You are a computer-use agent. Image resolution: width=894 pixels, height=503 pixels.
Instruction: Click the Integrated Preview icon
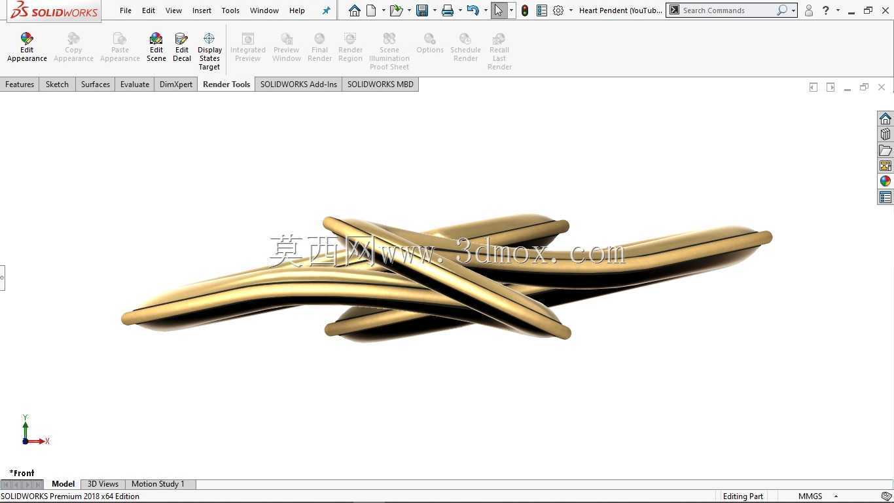tap(248, 39)
